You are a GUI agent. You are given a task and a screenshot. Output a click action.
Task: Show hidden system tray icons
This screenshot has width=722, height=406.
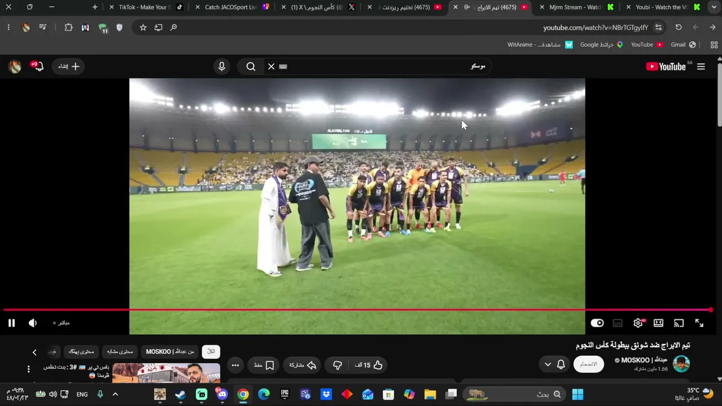pyautogui.click(x=115, y=394)
